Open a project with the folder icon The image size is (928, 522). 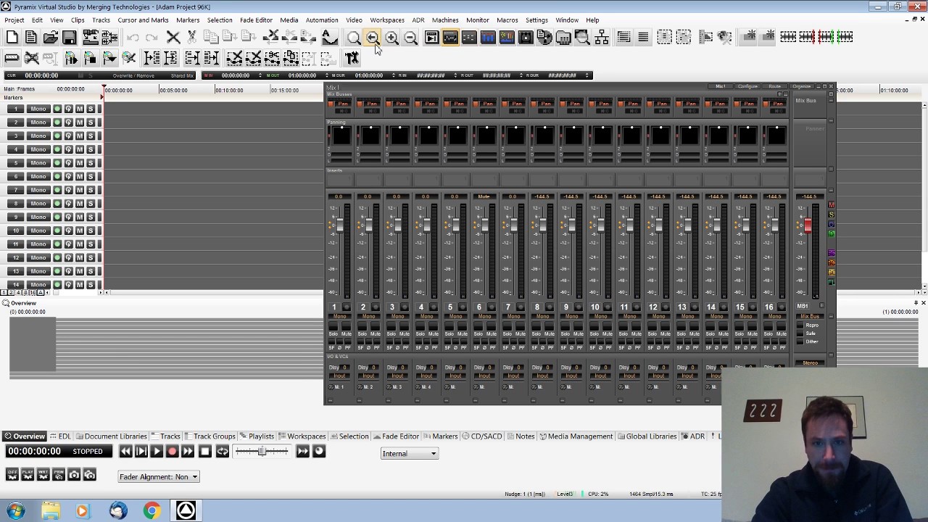[x=50, y=38]
